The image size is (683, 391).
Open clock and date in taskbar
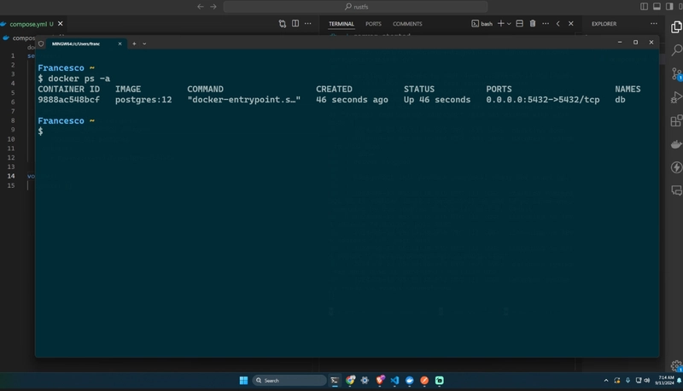pos(665,380)
